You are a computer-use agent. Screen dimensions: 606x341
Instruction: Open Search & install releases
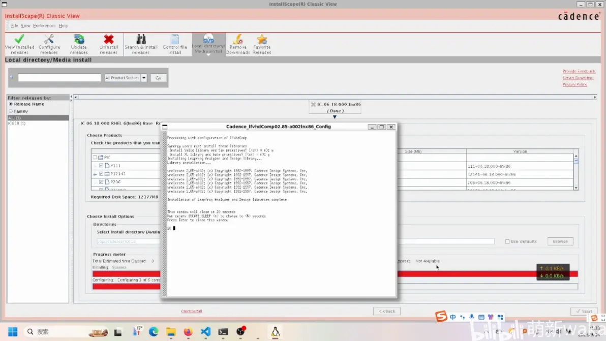pyautogui.click(x=141, y=44)
